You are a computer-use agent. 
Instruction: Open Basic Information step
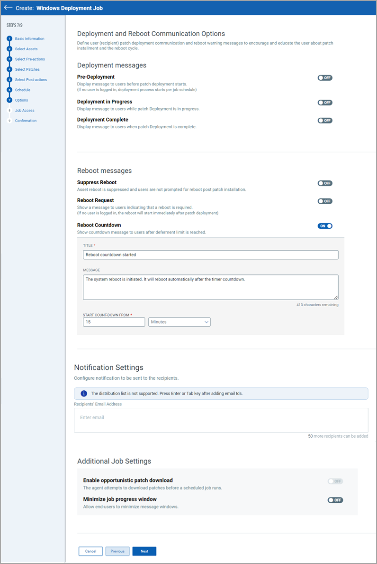(30, 38)
